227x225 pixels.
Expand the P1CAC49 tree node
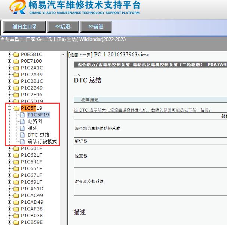point(9,196)
